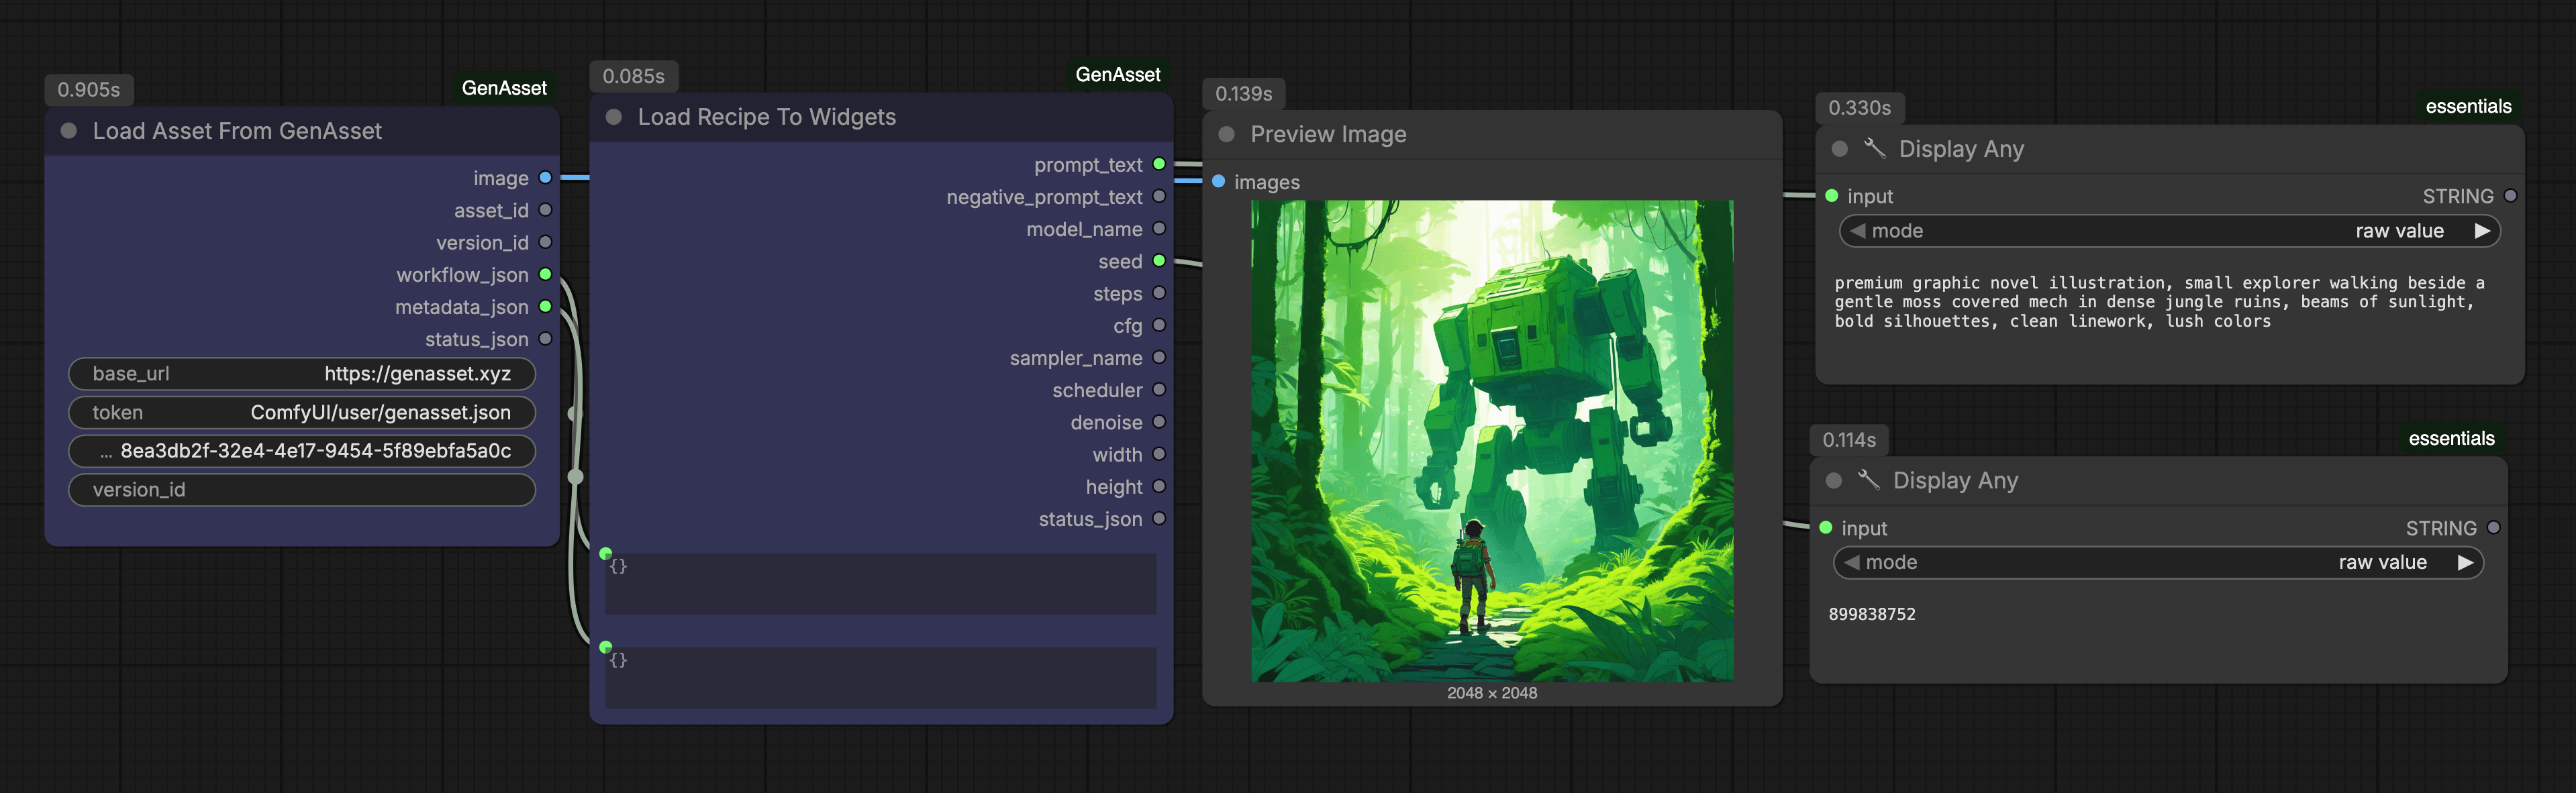Click the 0.905s execution time badge
The width and height of the screenshot is (2576, 793).
[x=89, y=90]
